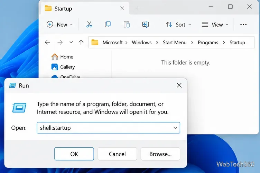Open the Sort options dropdown

178,25
